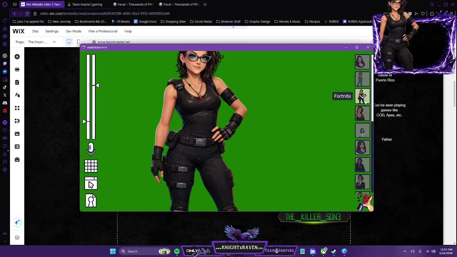The width and height of the screenshot is (457, 257).
Task: Open the veadotube grid icon
Action: coord(91,166)
